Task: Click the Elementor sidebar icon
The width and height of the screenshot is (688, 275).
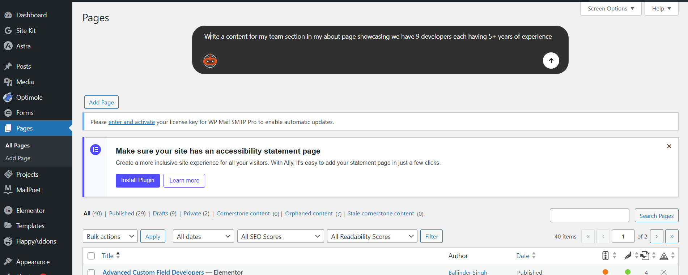Action: point(8,211)
